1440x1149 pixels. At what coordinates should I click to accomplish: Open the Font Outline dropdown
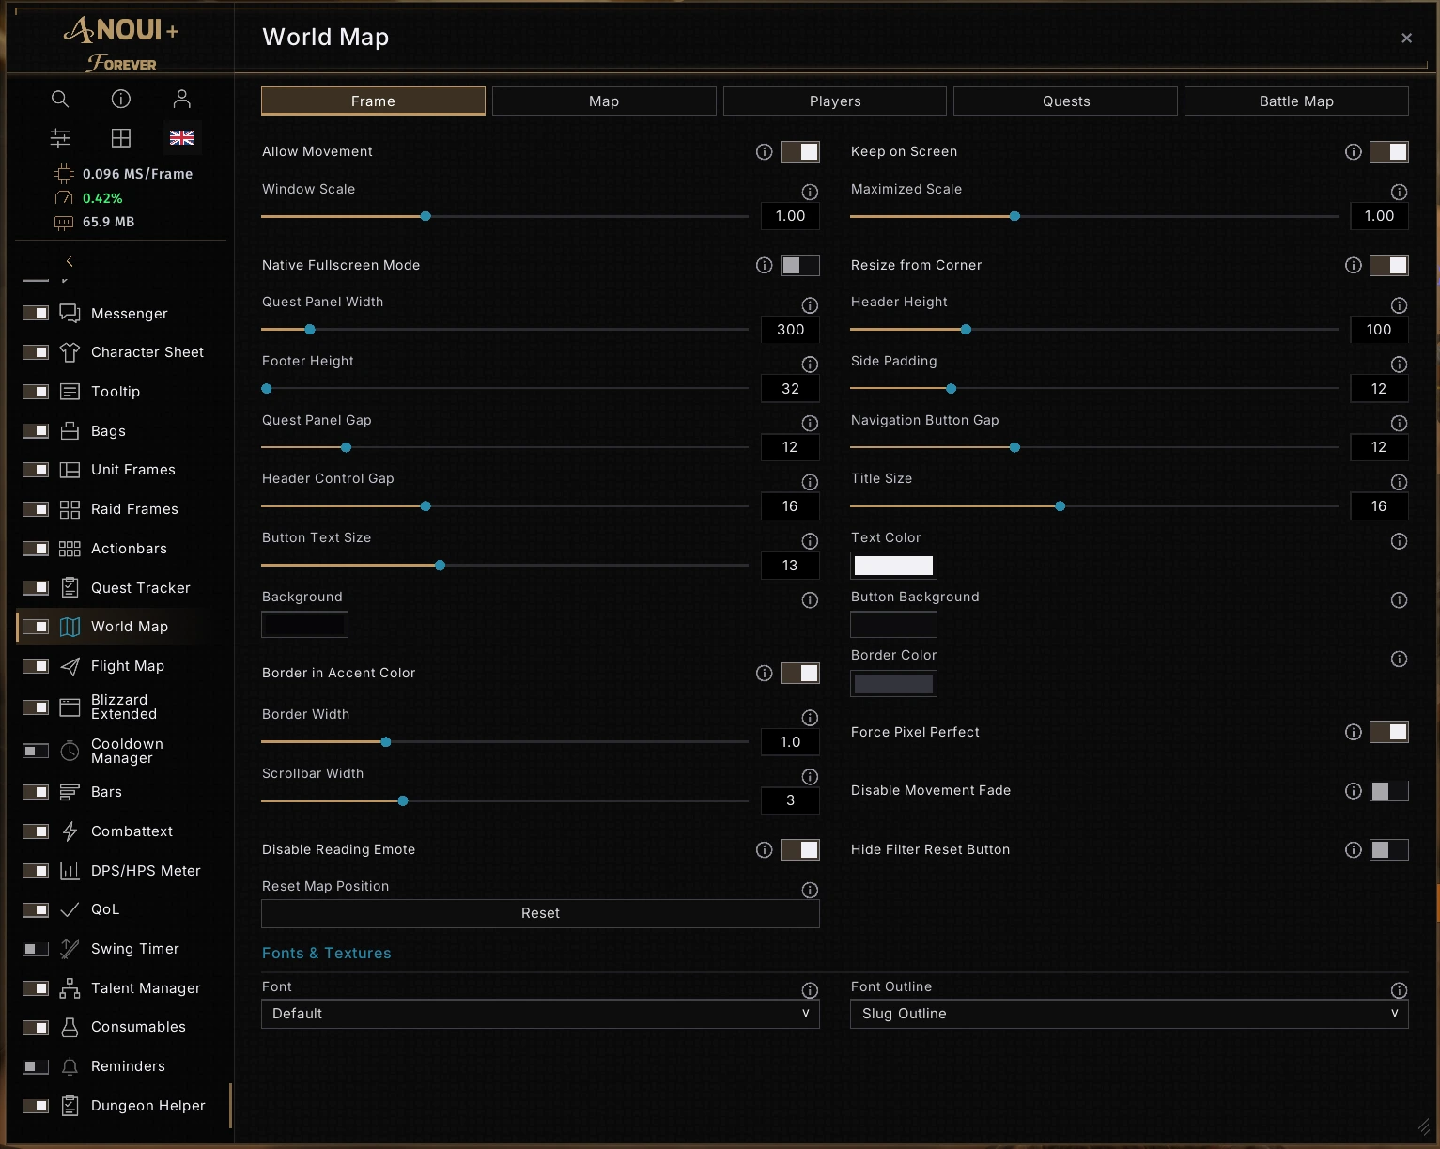coord(1129,1014)
